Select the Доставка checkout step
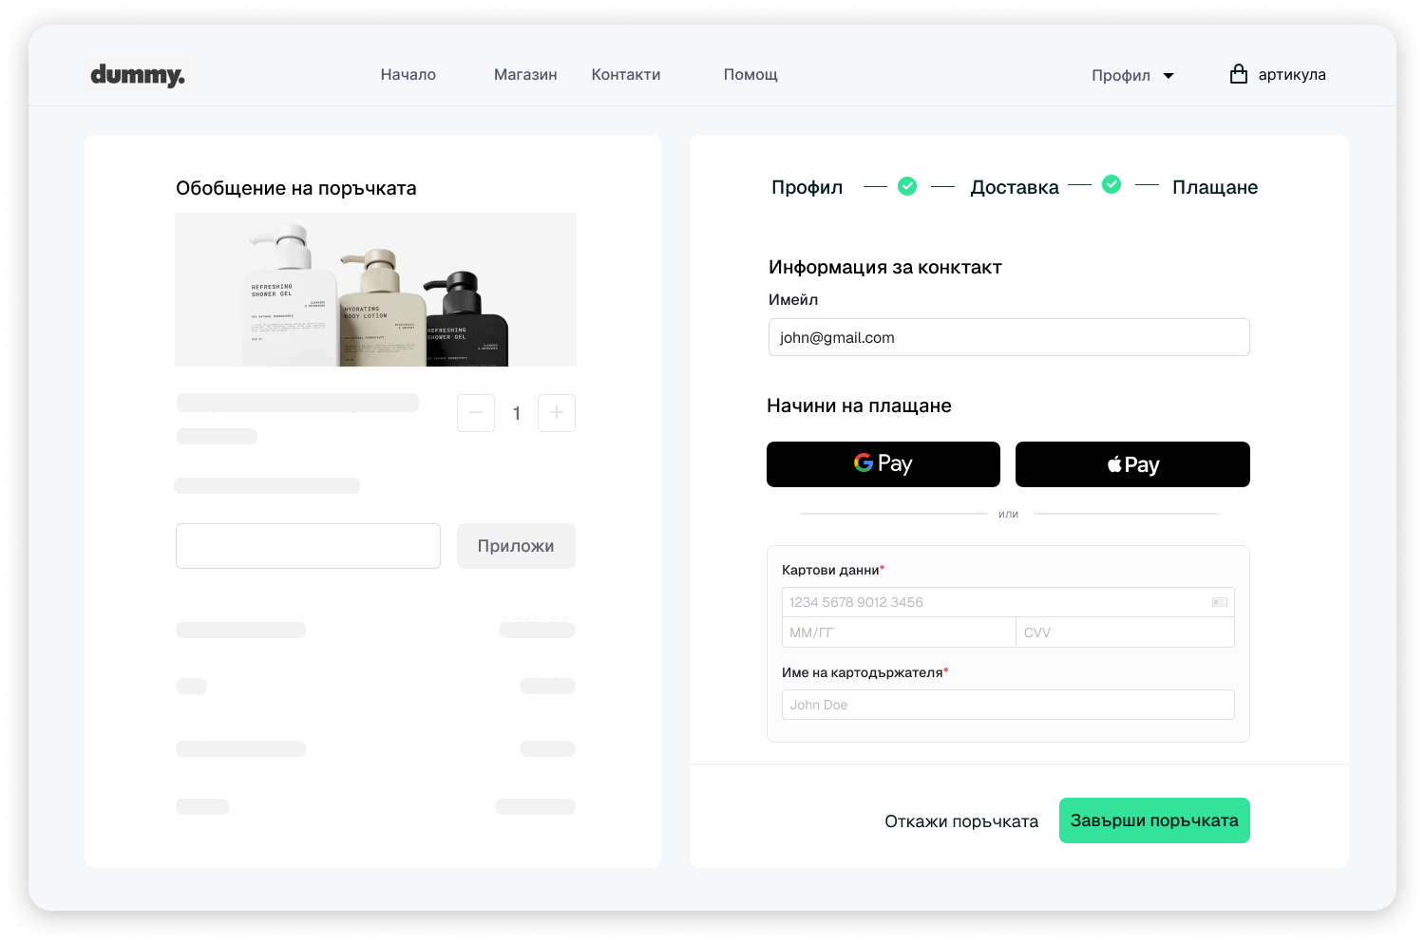Image resolution: width=1425 pixels, height=943 pixels. point(1015,187)
